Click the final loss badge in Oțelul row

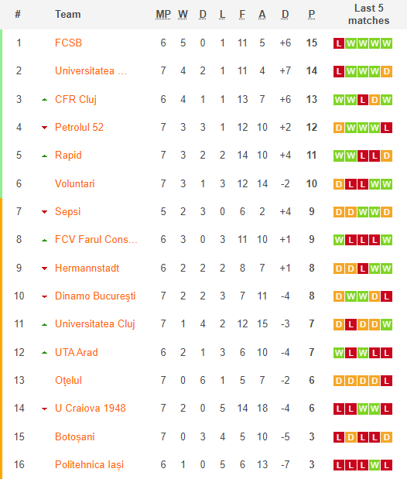coord(387,381)
